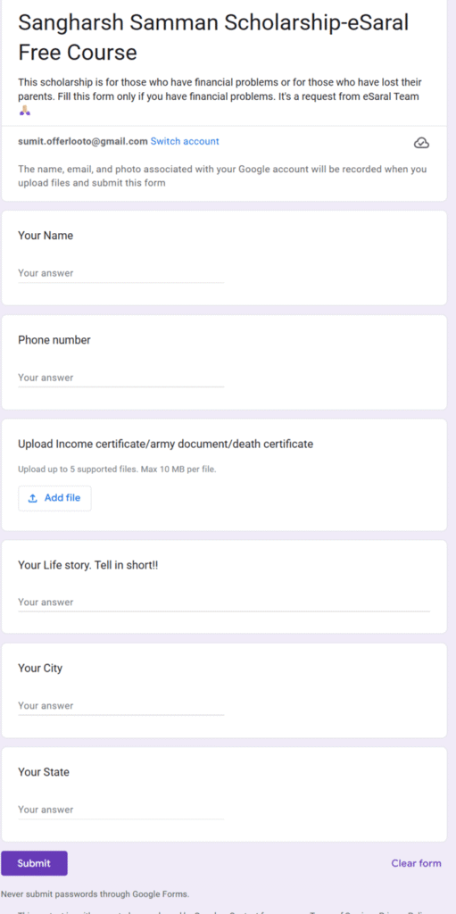Click the cloud draft-saved icon

click(x=421, y=143)
